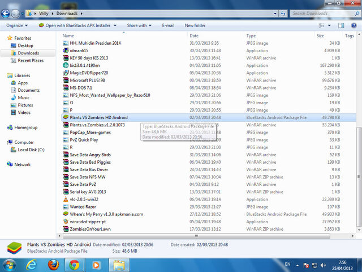Select Downloads in the navigation pane
The width and height of the screenshot is (362, 272).
[x=28, y=53]
